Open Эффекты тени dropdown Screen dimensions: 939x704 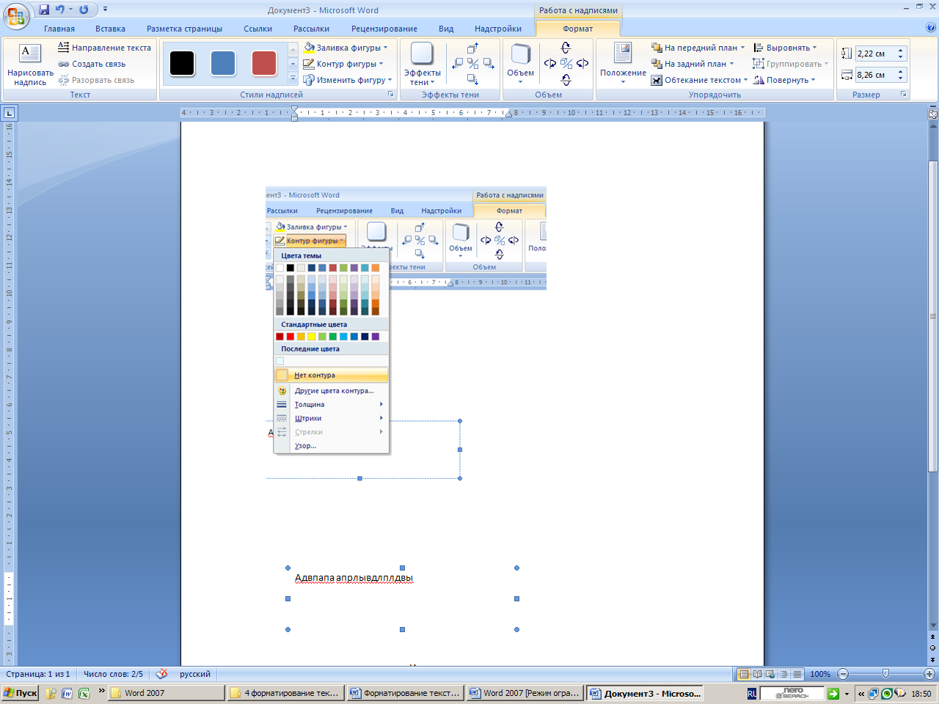423,64
